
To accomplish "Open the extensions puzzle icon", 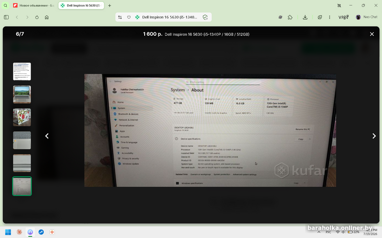I will [290, 17].
